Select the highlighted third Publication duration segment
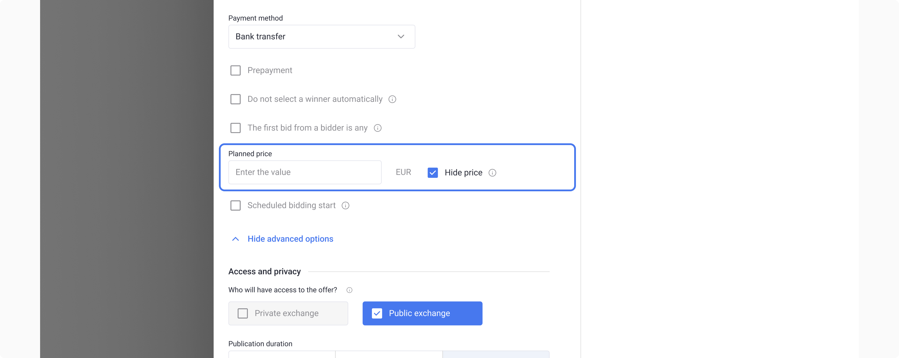 (x=496, y=354)
